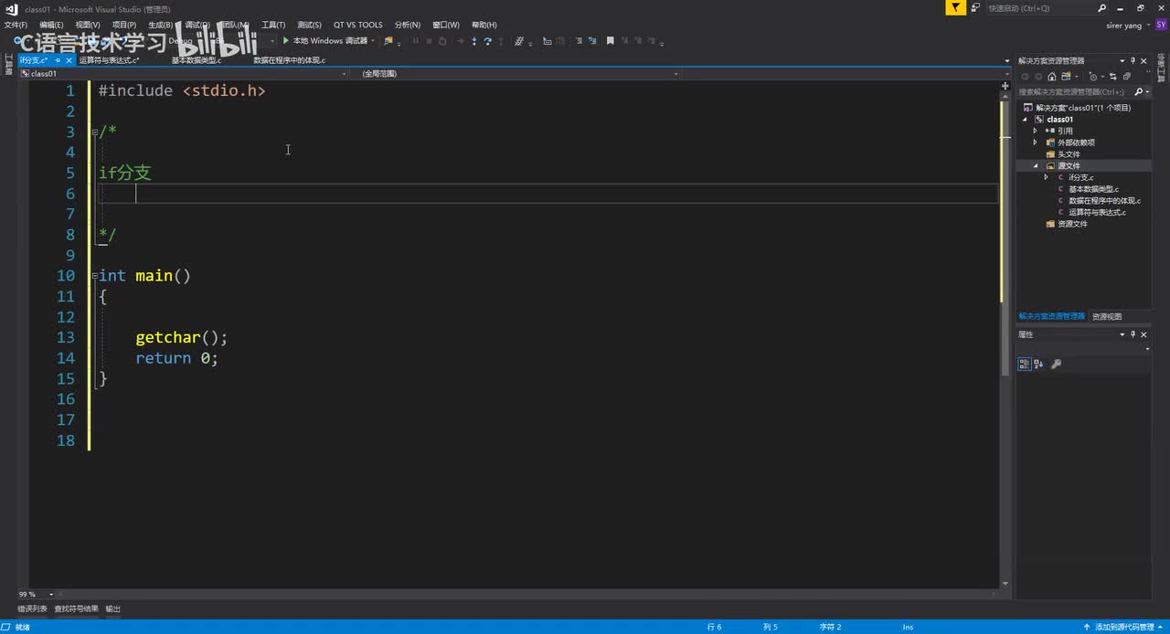Click the Step Over arrow in debug toolbar
Viewport: 1170px width, 634px height.
(488, 41)
